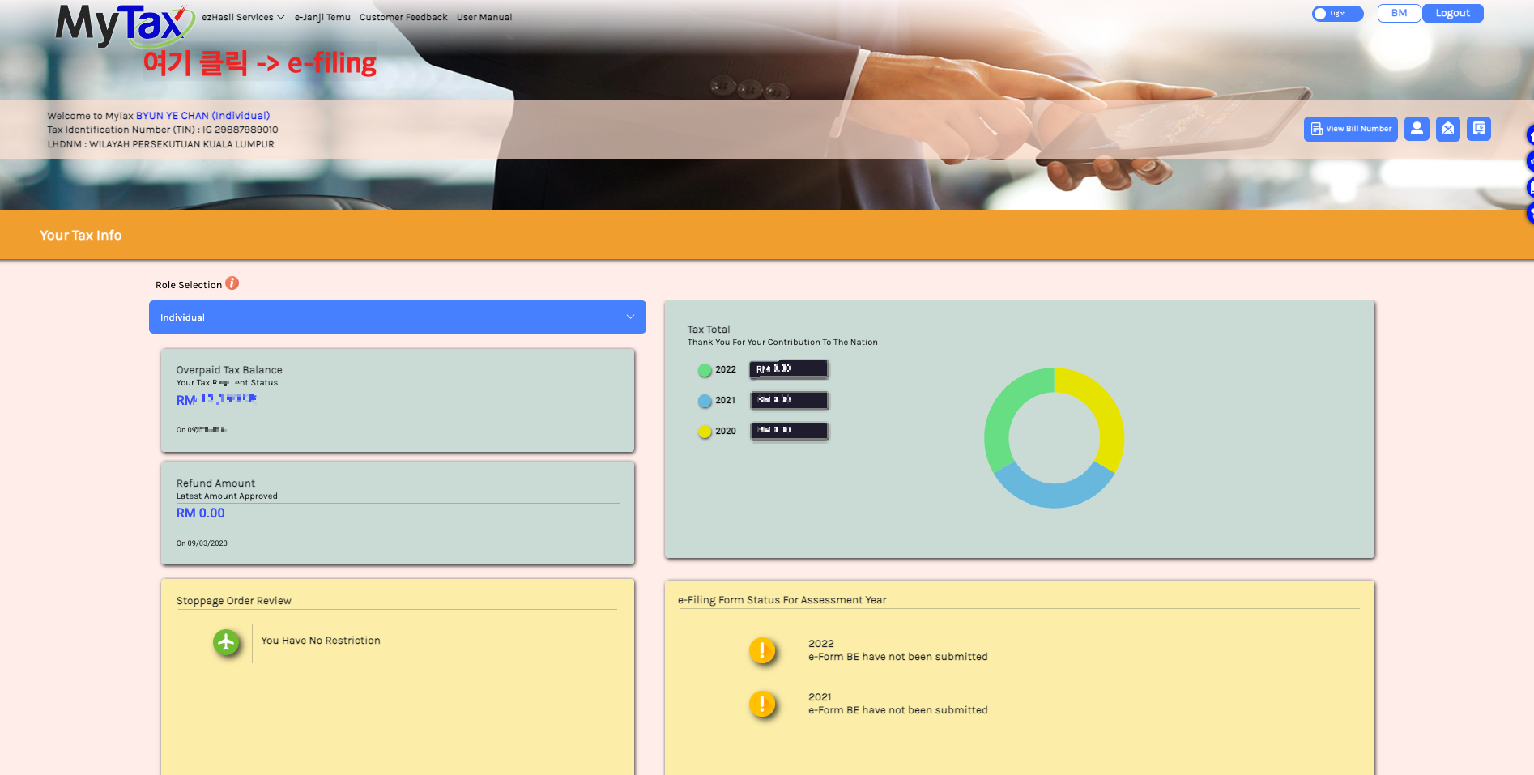The image size is (1534, 775).
Task: Click the 2022 yellow warning icon
Action: [x=762, y=650]
